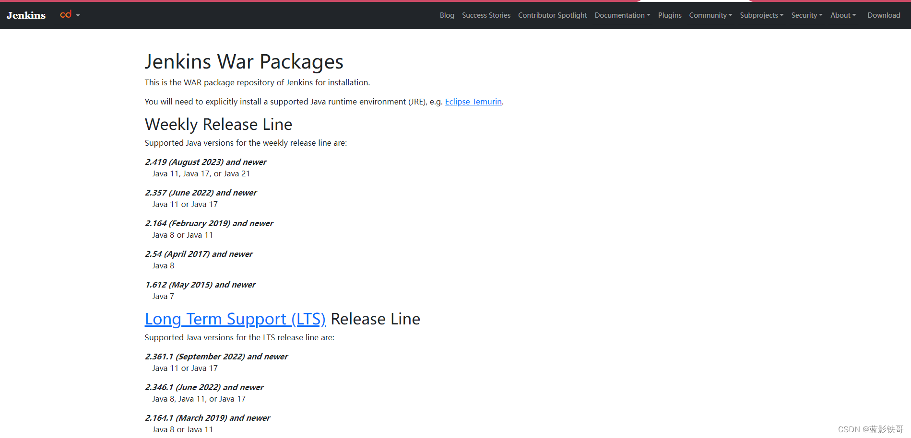
Task: Click the Jenkins War Packages heading
Action: pyautogui.click(x=244, y=62)
